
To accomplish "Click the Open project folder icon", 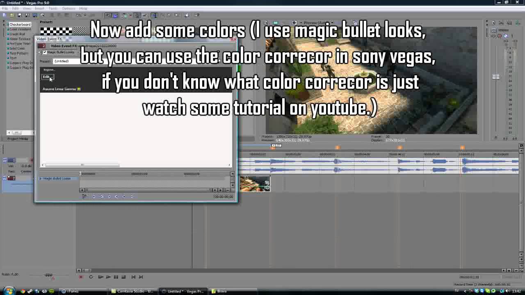I will tap(12, 15).
